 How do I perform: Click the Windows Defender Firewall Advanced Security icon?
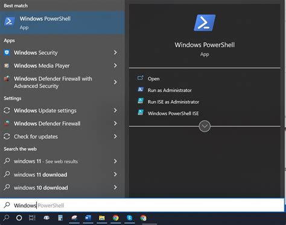(7, 79)
